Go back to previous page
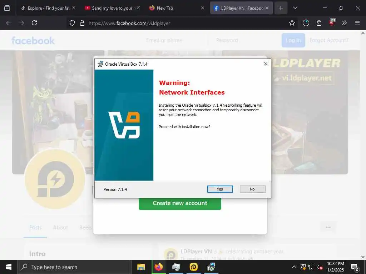The width and height of the screenshot is (366, 274). pyautogui.click(x=9, y=23)
